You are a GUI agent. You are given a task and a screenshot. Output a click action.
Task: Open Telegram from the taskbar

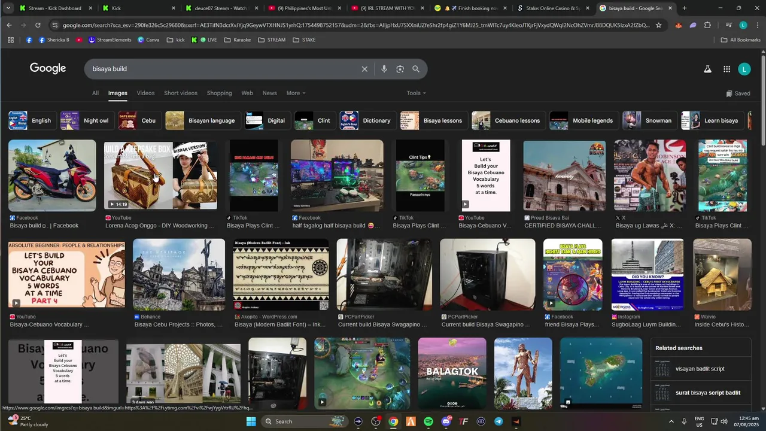coord(498,421)
